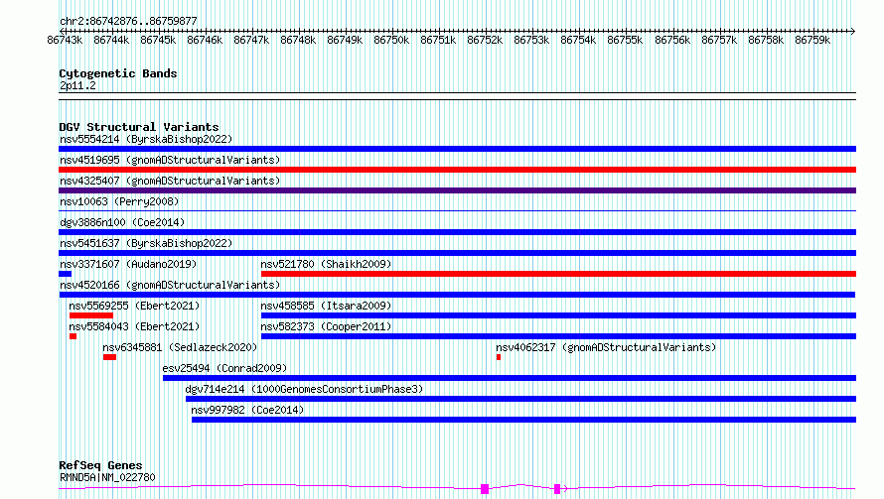Click the nsv10063 (Perry2008) label
This screenshot has height=499, width=884.
click(119, 201)
